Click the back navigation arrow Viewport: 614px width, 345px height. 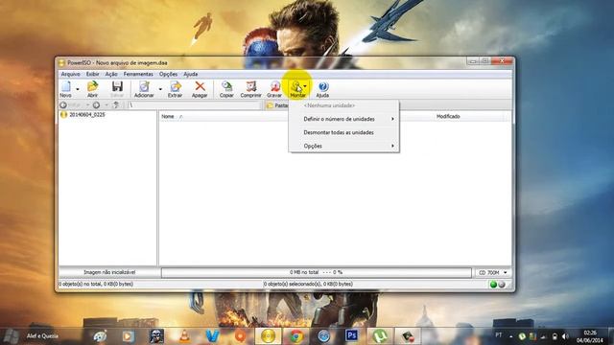point(63,105)
